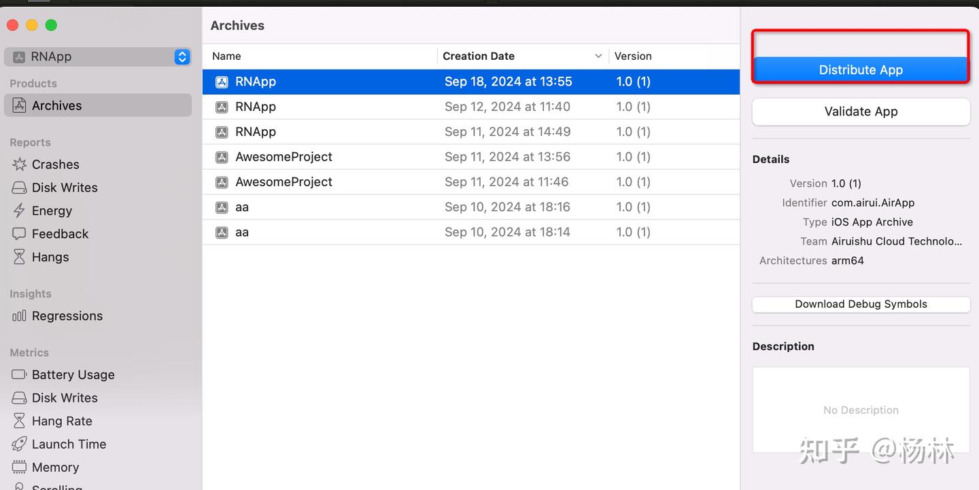Click archive icon of aa 18:16 row
The height and width of the screenshot is (490, 979).
(222, 208)
